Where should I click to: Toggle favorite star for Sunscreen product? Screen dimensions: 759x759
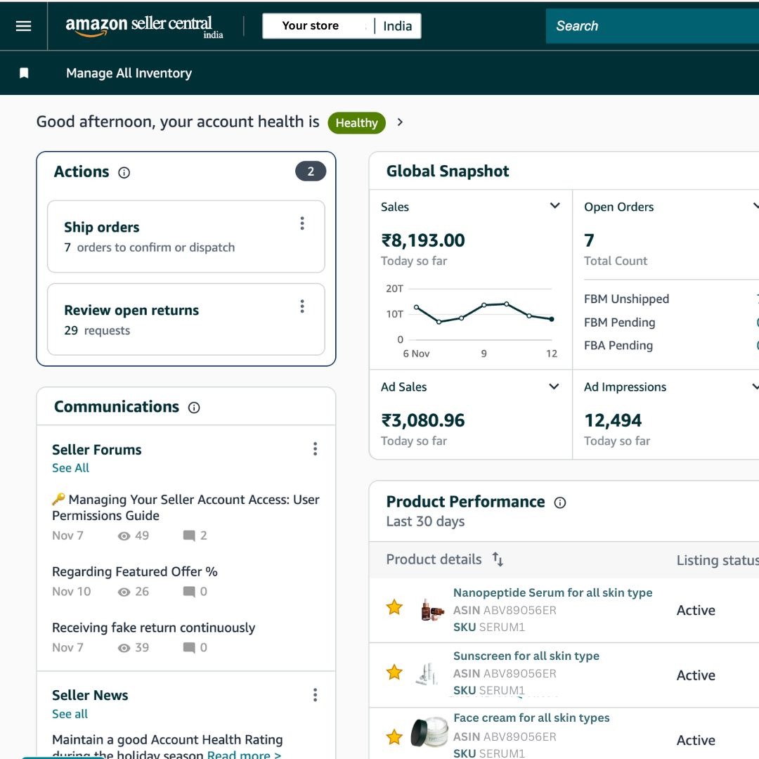[x=394, y=673]
